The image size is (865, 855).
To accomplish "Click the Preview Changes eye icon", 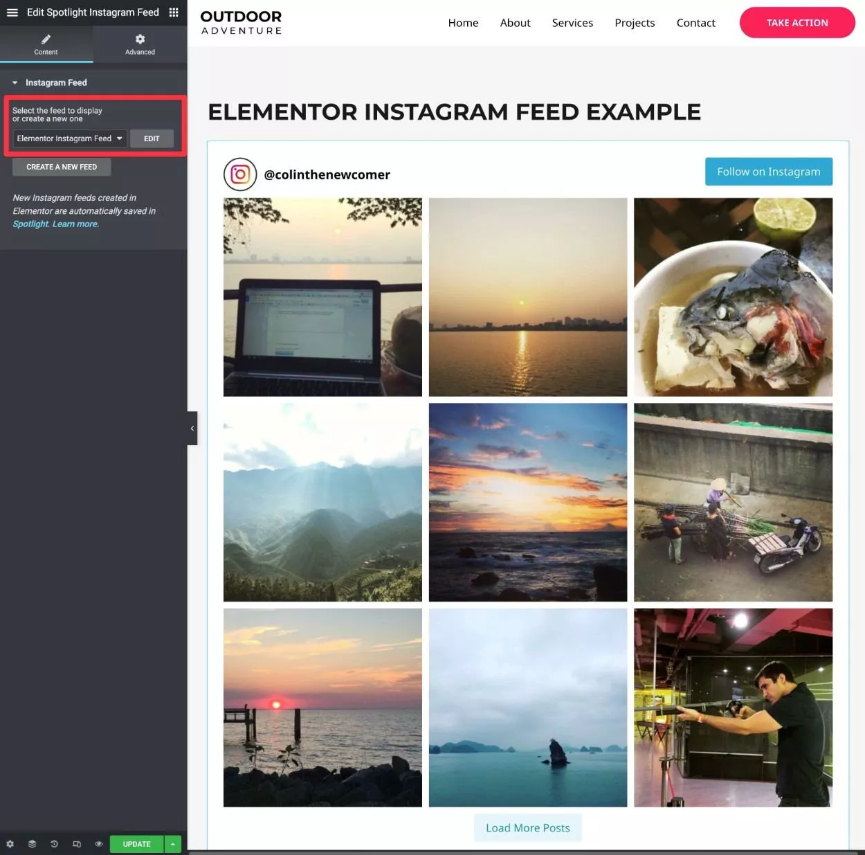I will [99, 844].
